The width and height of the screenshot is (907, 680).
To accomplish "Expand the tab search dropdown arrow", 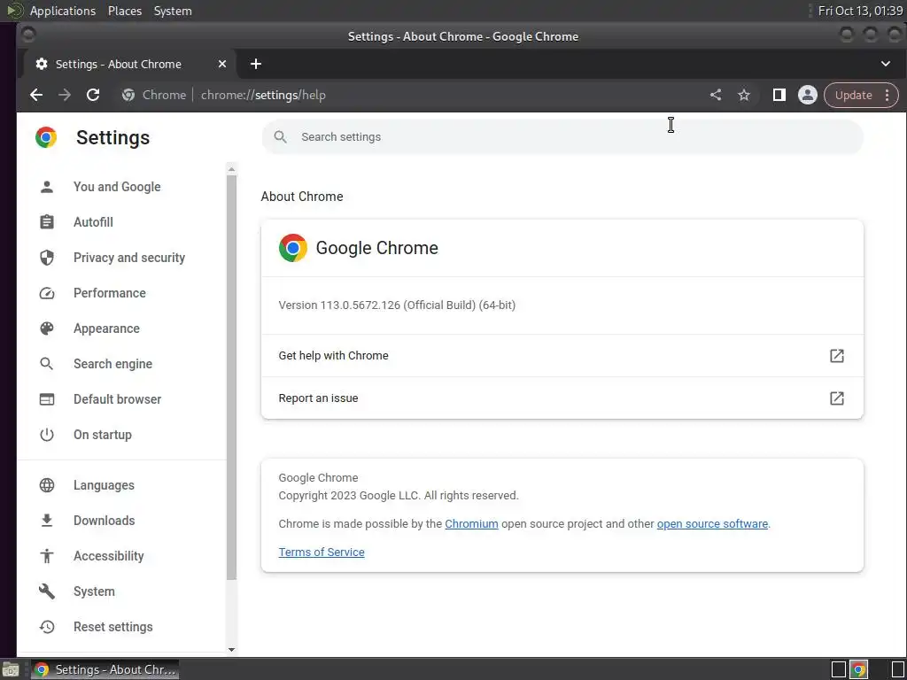I will point(885,64).
